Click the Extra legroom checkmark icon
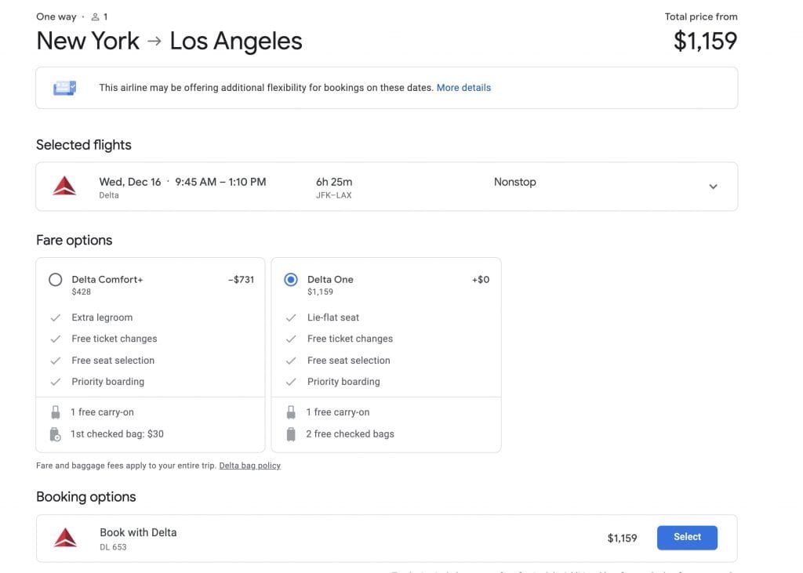 pyautogui.click(x=56, y=318)
